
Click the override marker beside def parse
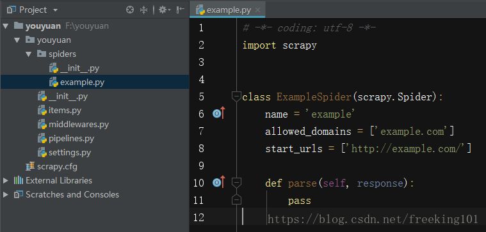pos(219,183)
